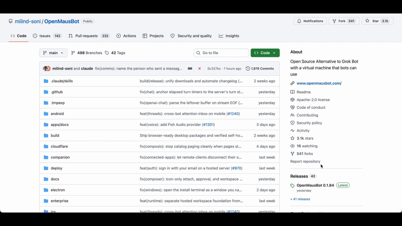Click the Star icon
Viewport: 402px width, 226px height.
click(x=367, y=21)
